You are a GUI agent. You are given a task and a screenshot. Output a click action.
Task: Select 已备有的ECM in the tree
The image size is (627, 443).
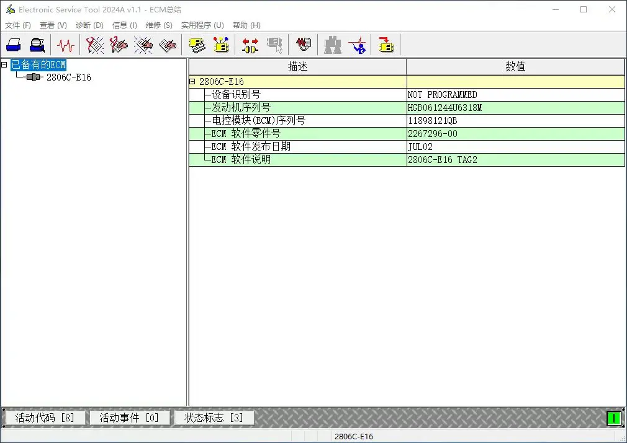(x=38, y=64)
